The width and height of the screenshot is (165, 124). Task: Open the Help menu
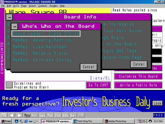(62, 6)
